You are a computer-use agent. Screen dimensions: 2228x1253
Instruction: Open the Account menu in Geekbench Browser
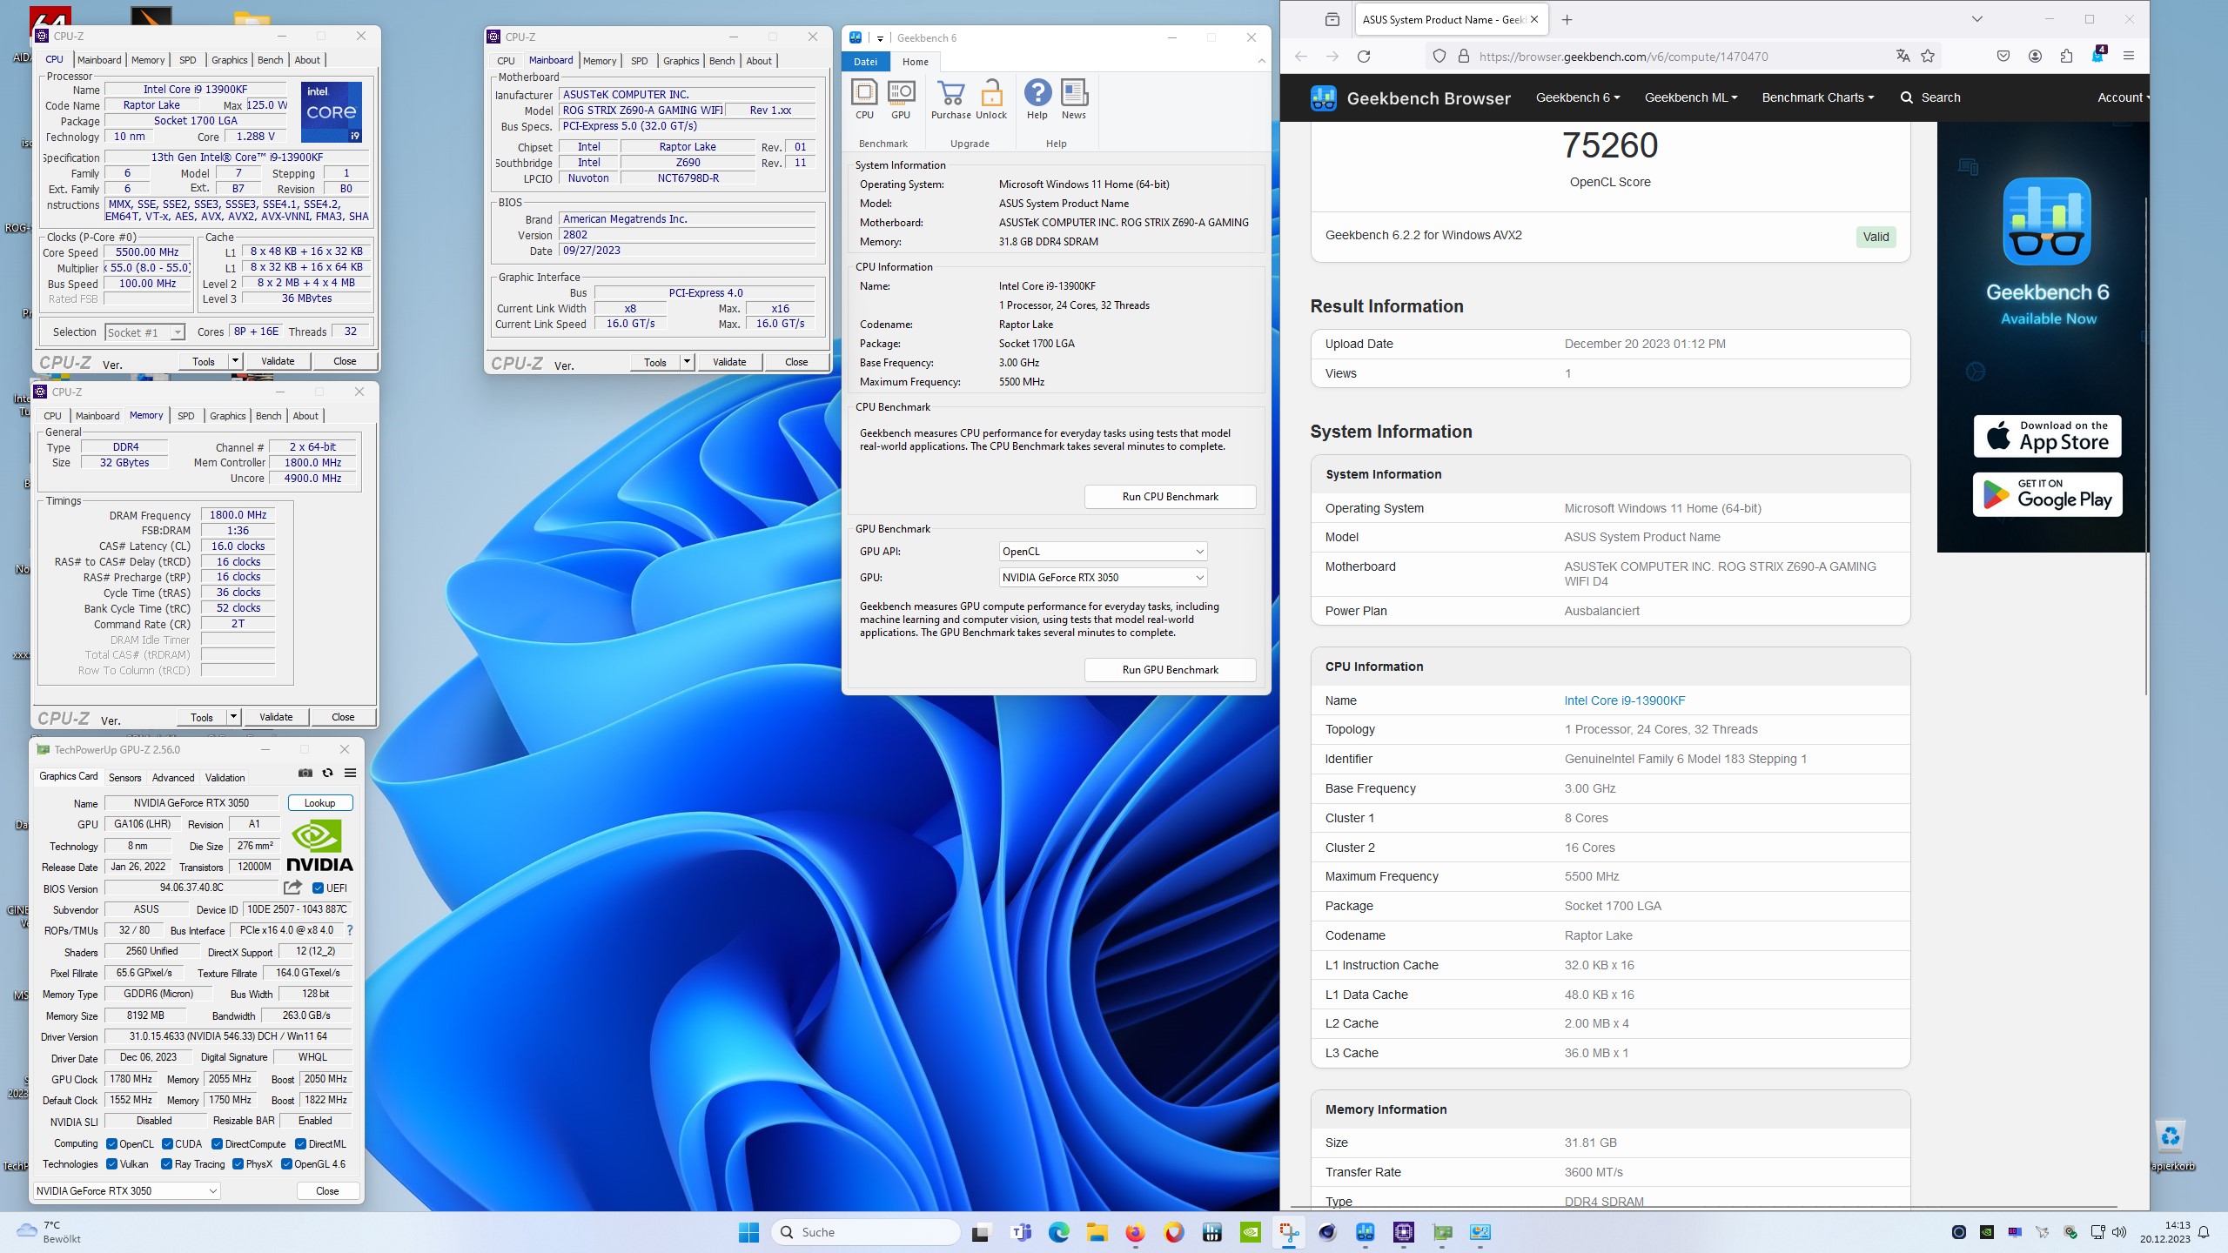coord(2123,97)
